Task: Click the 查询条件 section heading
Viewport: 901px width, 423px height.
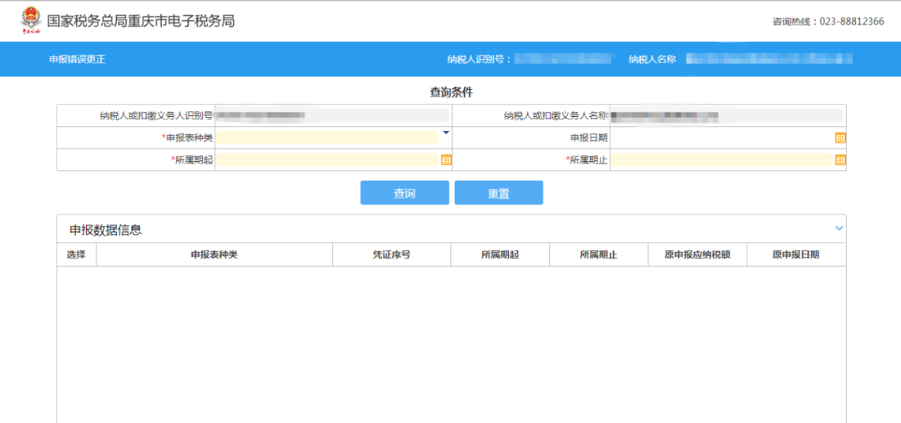Action: click(451, 92)
